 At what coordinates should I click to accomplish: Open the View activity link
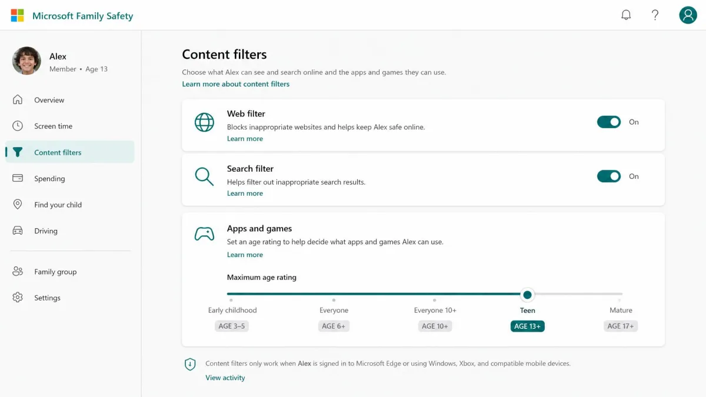225,378
